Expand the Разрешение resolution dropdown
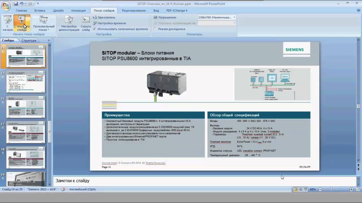The width and height of the screenshot is (362, 203). click(234, 17)
